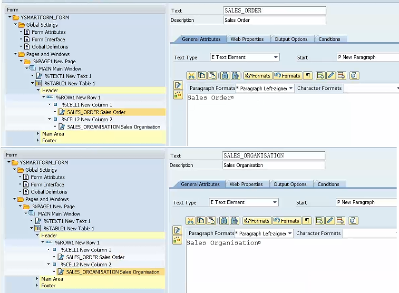Expand the Footer node in the Sales Order screen
Viewport: 399px width, 293px height.
[x=38, y=140]
